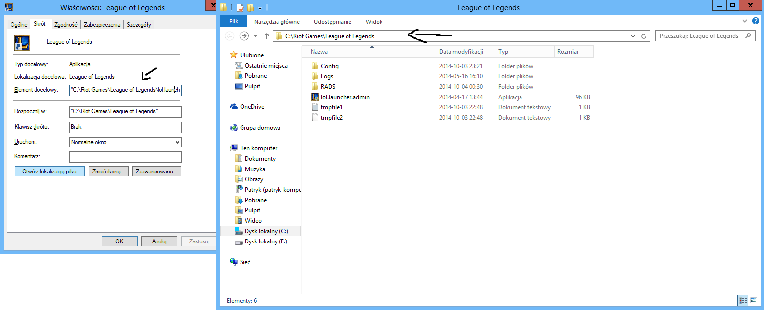Select the Config folder icon
This screenshot has height=310, width=764.
[315, 66]
